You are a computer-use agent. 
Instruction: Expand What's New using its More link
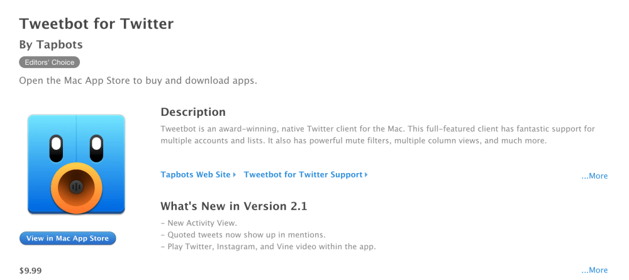(594, 271)
